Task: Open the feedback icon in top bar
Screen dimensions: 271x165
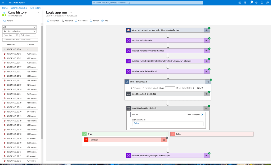Action: coord(267,3)
